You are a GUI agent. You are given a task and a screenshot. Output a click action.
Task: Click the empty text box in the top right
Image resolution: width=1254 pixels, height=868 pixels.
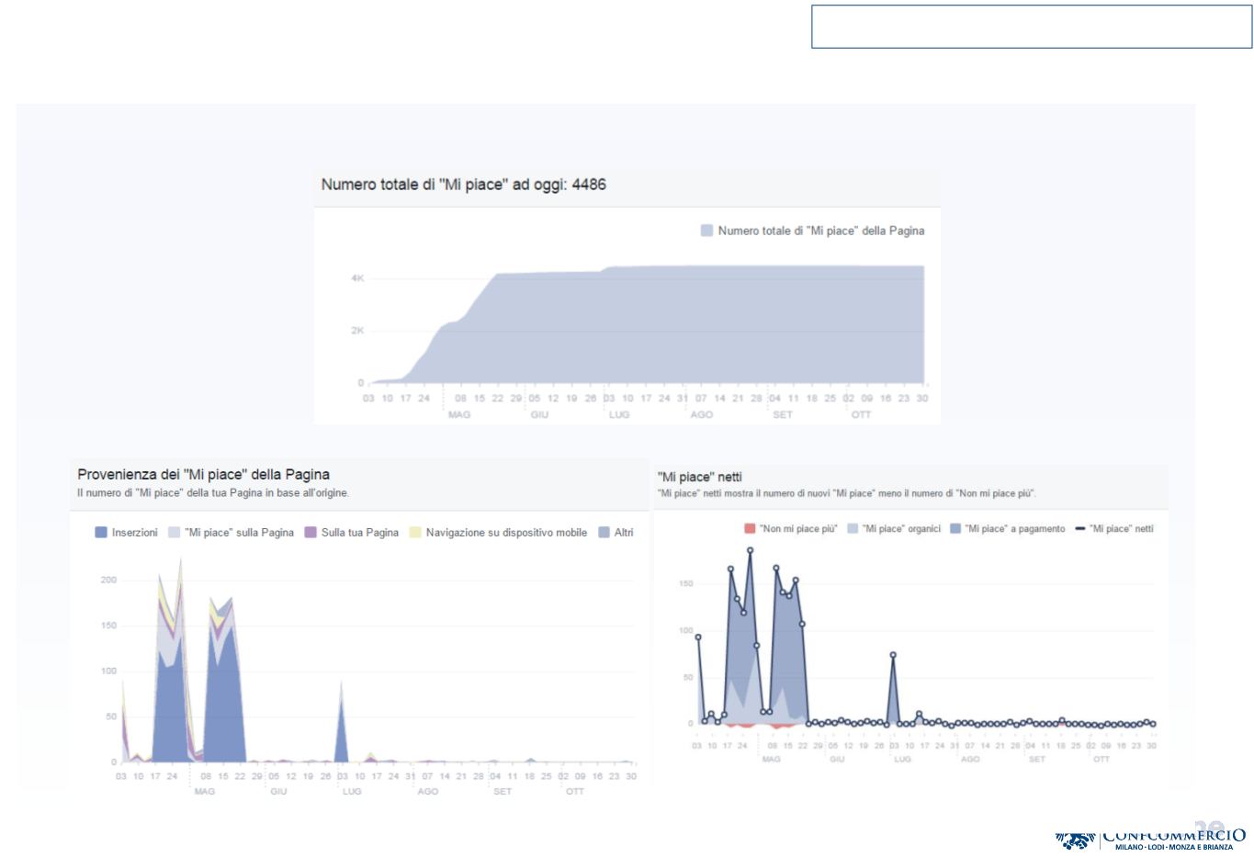[1031, 27]
